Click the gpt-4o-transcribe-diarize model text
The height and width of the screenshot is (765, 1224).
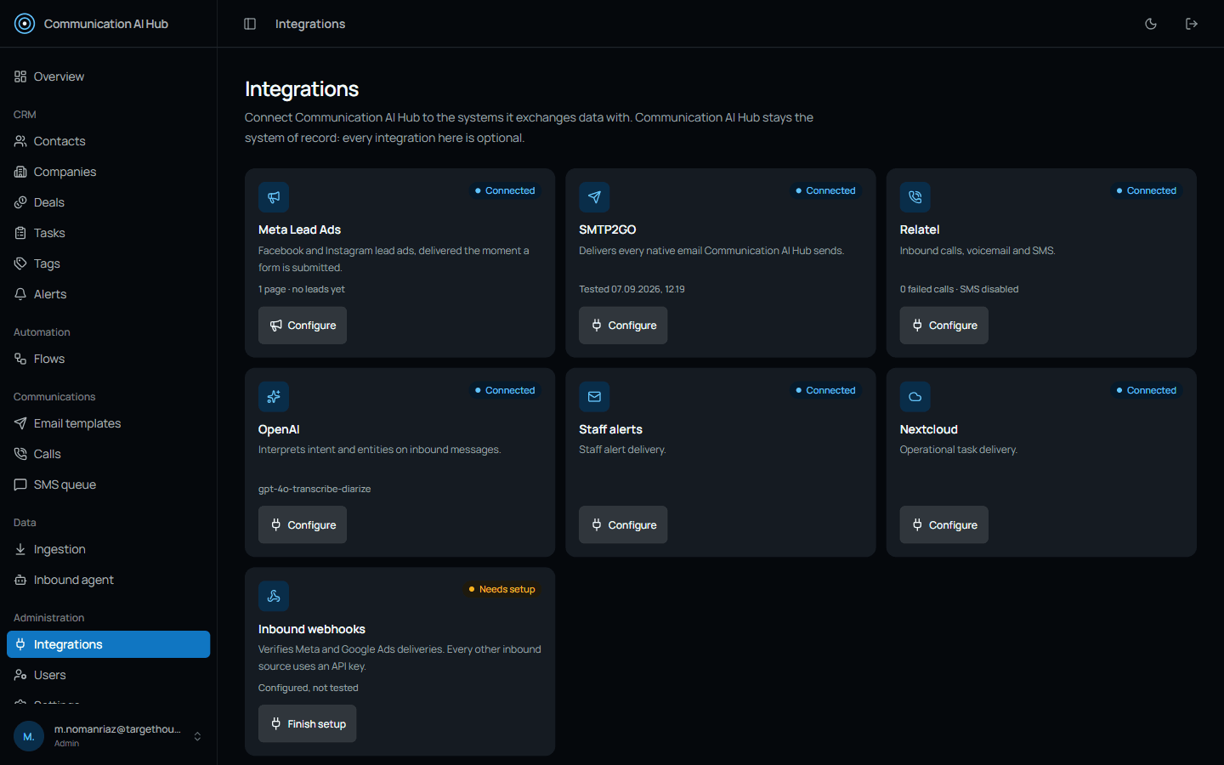pos(314,489)
